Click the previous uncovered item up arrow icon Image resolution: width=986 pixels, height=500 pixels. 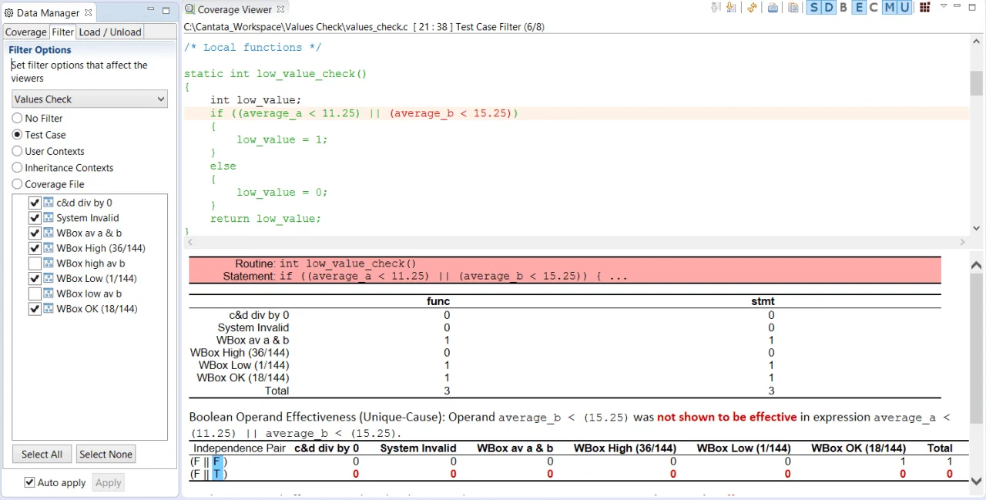coord(716,8)
